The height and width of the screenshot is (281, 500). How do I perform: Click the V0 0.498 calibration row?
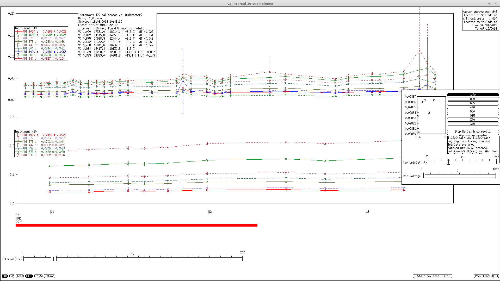click(x=116, y=45)
